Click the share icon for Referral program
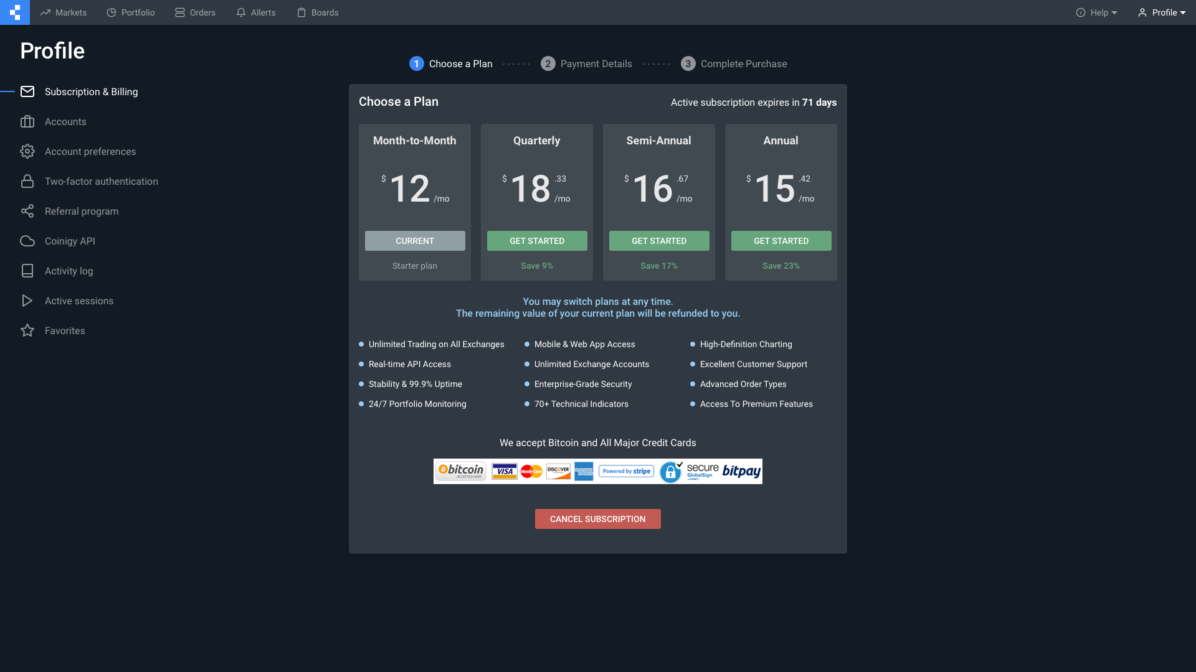The height and width of the screenshot is (672, 1196). pos(27,211)
